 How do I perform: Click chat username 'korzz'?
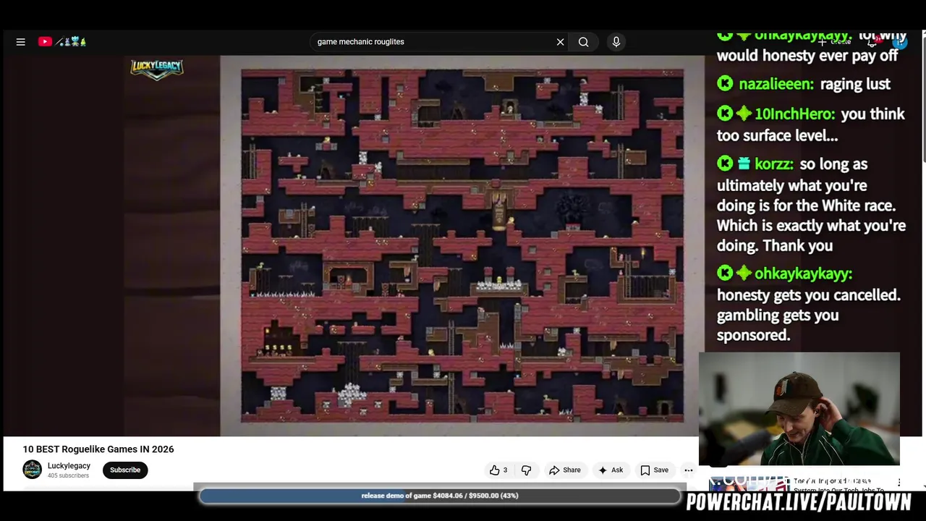click(x=774, y=164)
